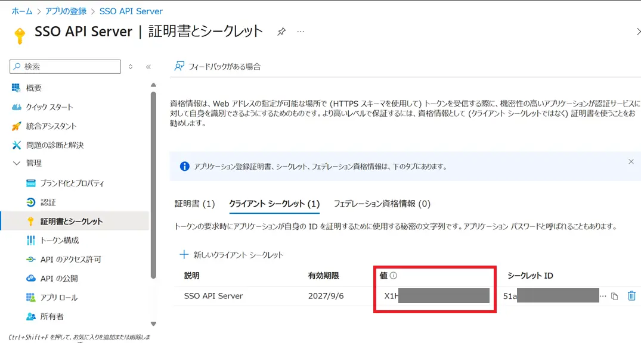641x343 pixels.
Task: Open 認証 menu item
Action: [48, 202]
